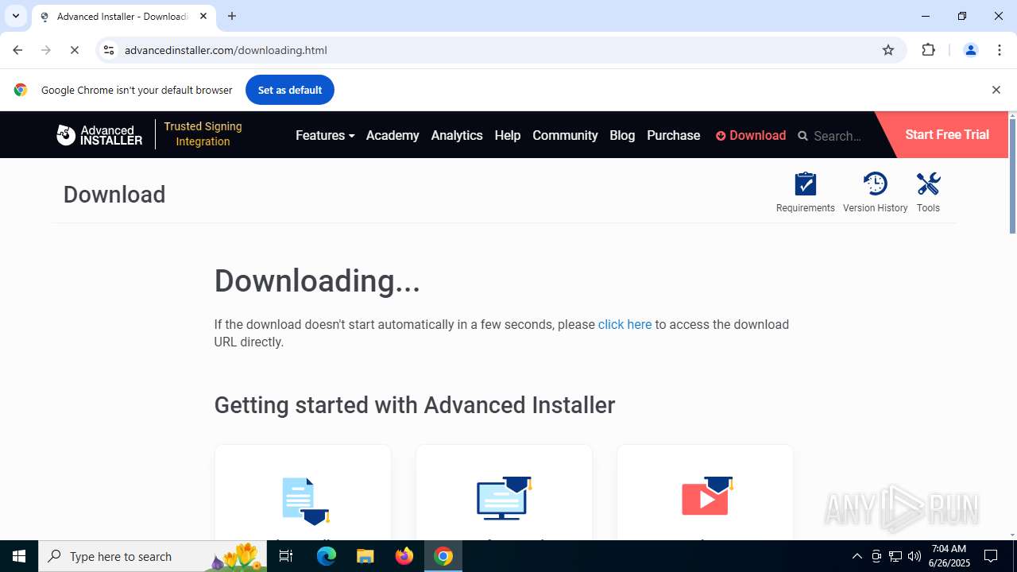The image size is (1017, 572).
Task: Open the Purchase menu item
Action: (x=673, y=135)
